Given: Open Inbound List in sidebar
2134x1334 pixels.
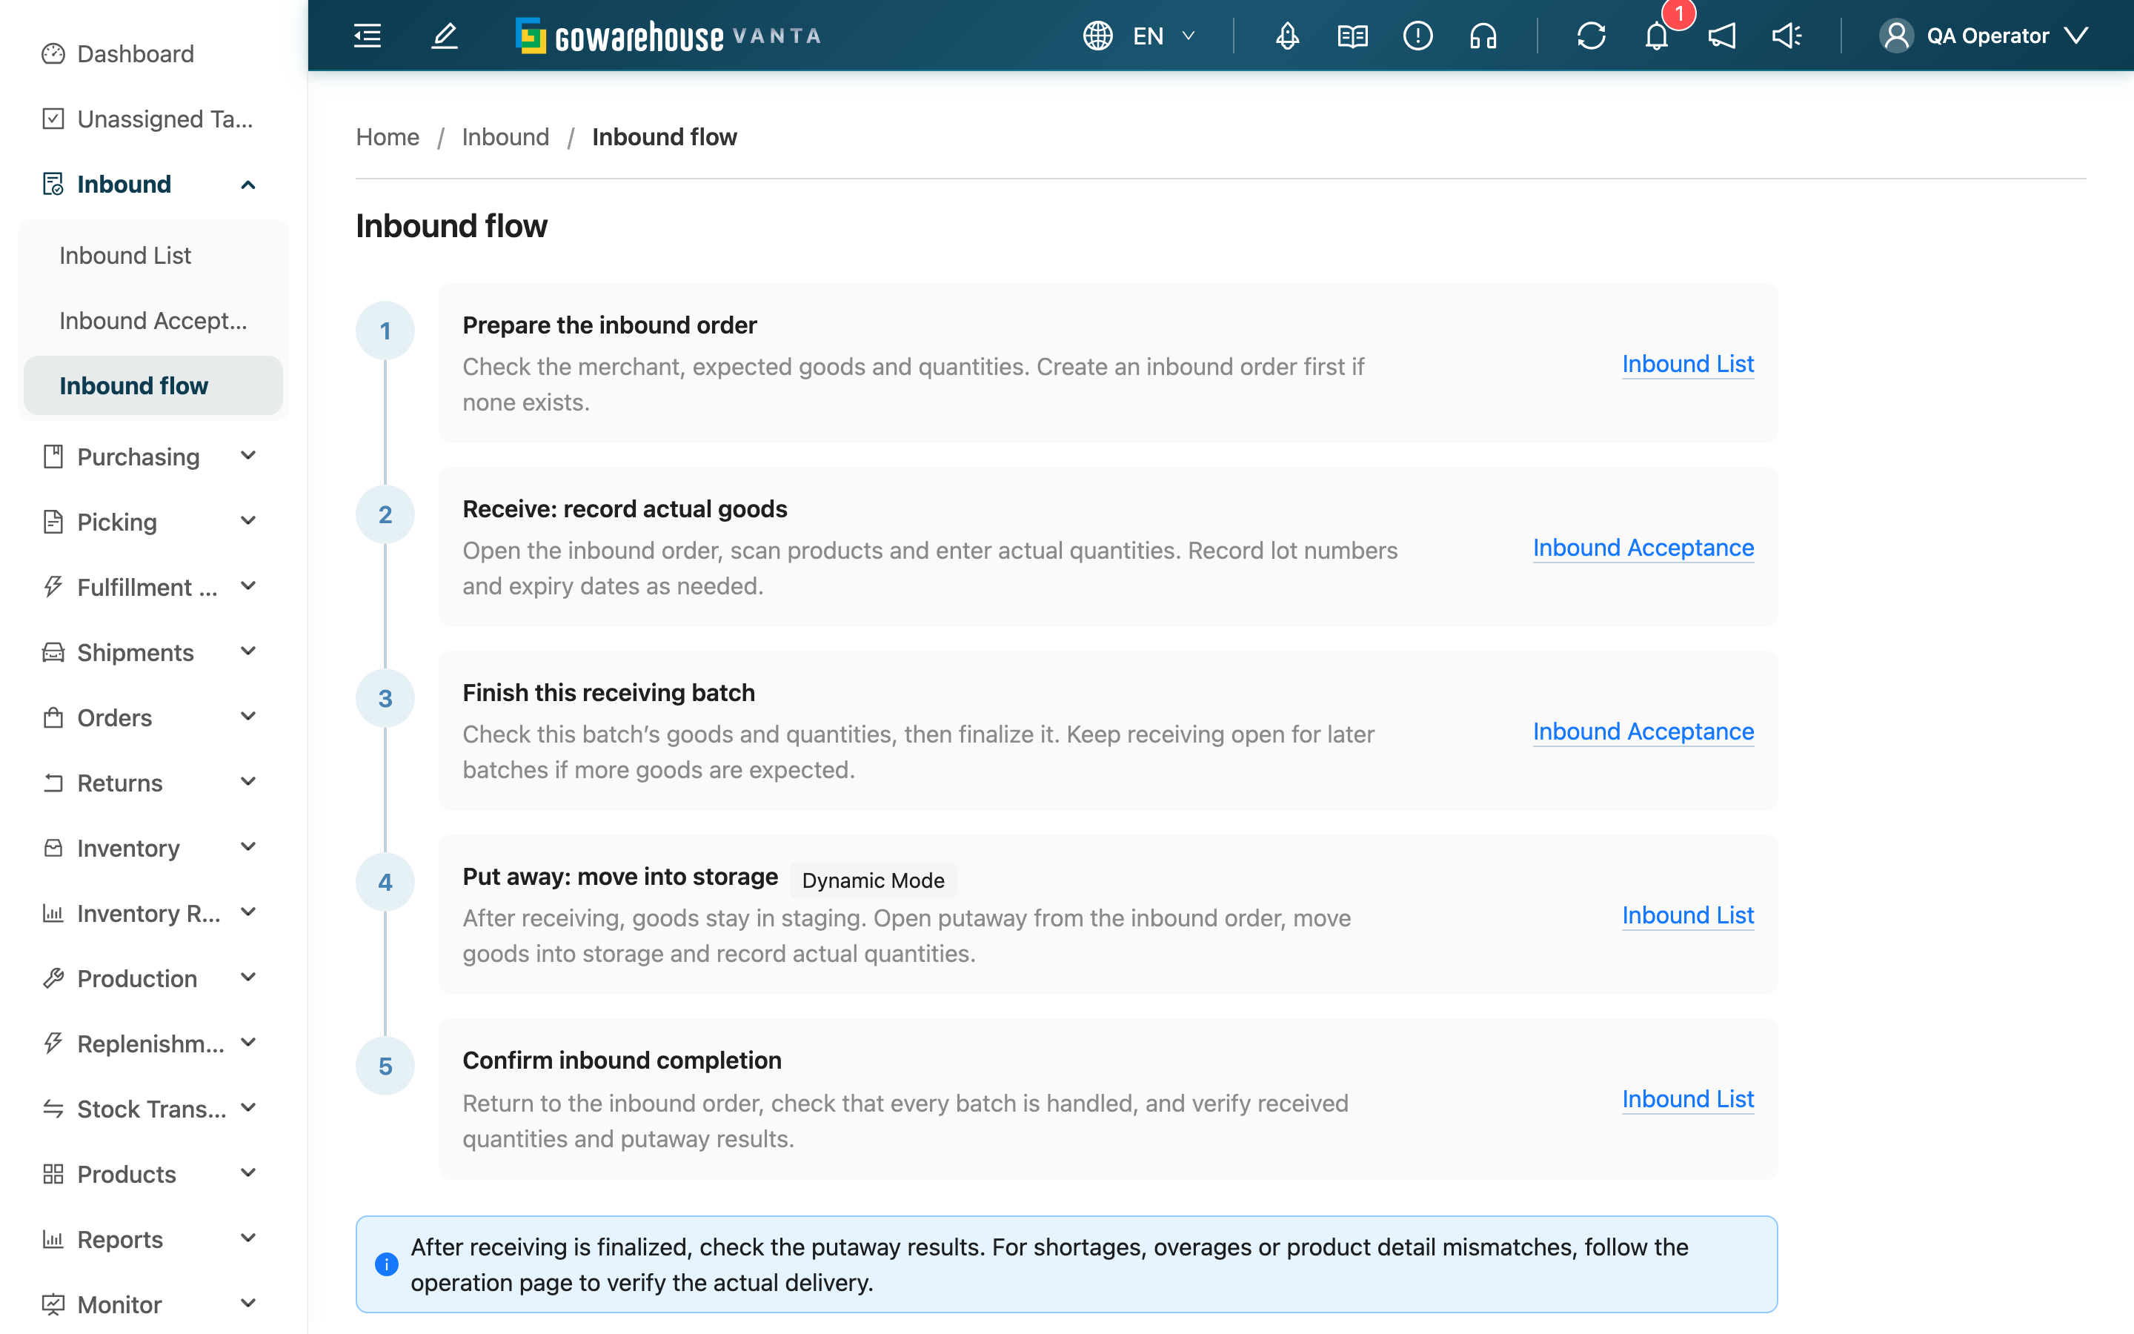Looking at the screenshot, I should tap(153, 256).
